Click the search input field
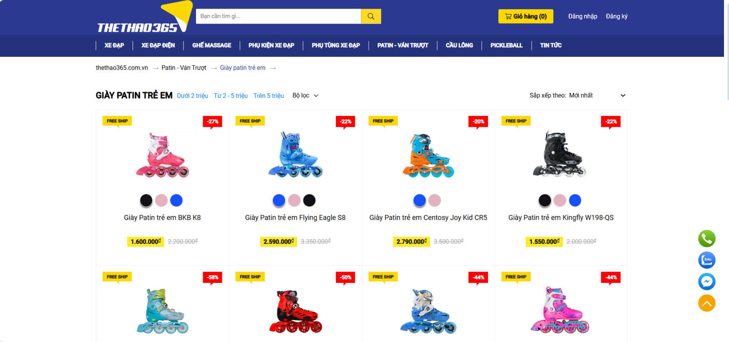 (x=278, y=16)
